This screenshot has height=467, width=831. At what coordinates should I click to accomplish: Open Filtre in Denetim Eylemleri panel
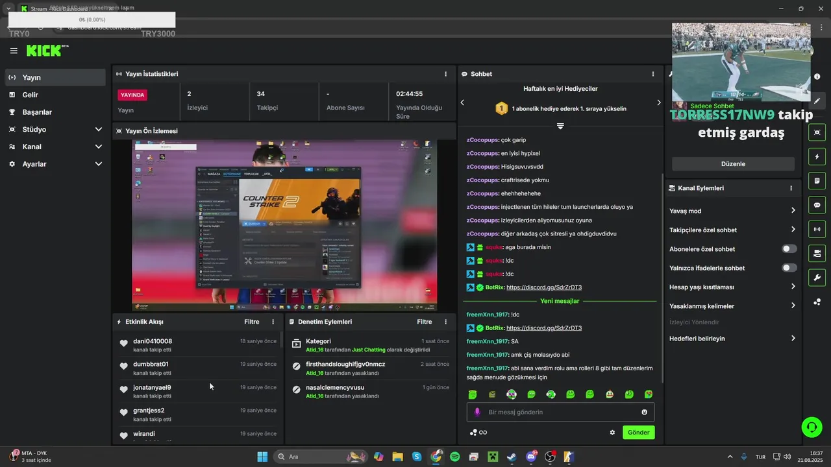[425, 322]
